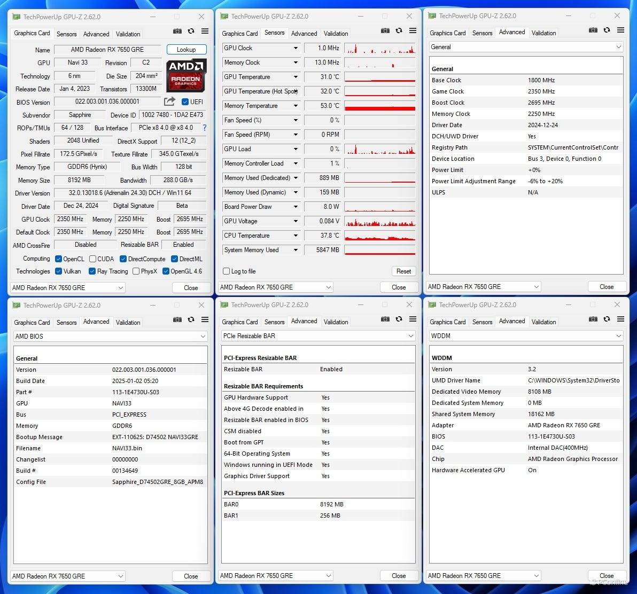Toggle the Ray Tracing checkbox
Image resolution: width=637 pixels, height=594 pixels.
[92, 271]
